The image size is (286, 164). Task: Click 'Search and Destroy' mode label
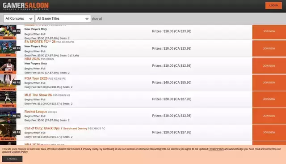75,129
